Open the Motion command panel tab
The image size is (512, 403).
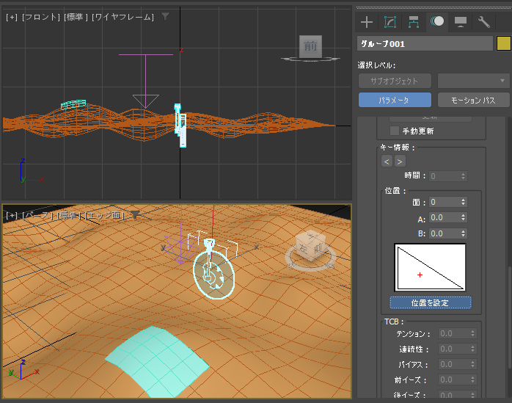(437, 21)
